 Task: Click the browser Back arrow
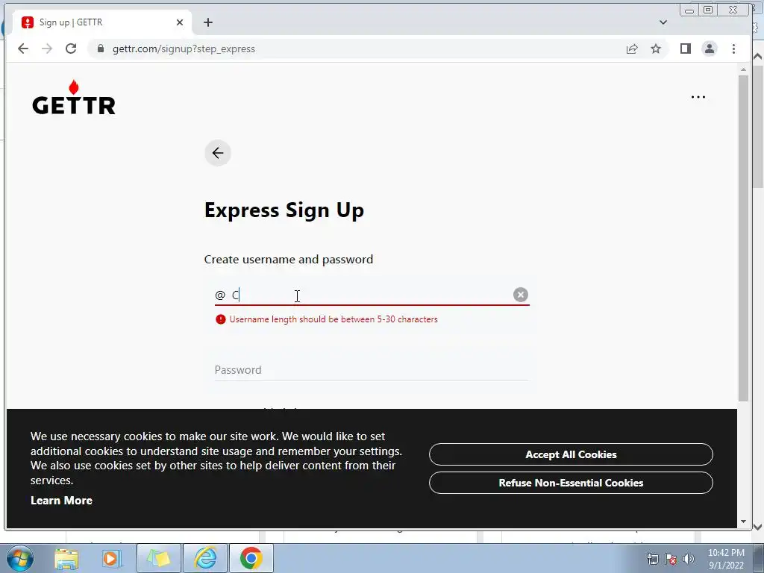click(23, 48)
